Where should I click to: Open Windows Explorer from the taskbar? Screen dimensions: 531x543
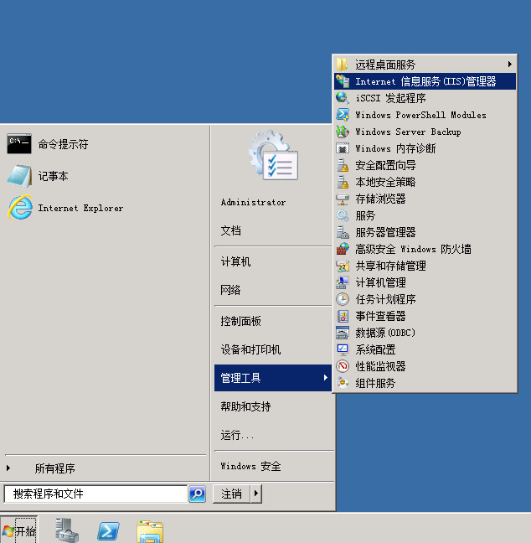(150, 531)
